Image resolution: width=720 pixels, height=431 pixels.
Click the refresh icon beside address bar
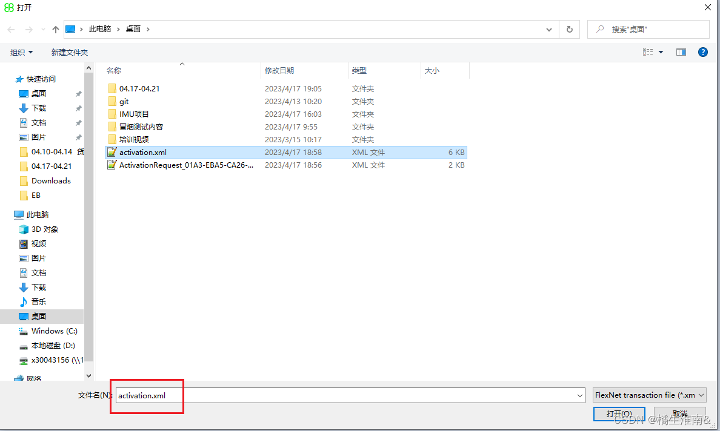click(569, 29)
